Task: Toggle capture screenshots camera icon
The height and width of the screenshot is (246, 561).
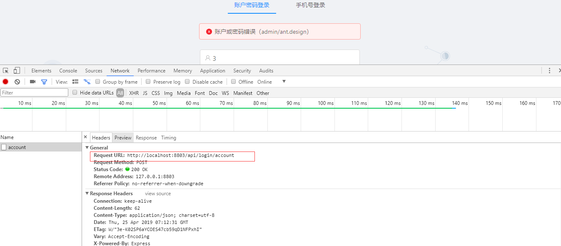Action: click(32, 82)
